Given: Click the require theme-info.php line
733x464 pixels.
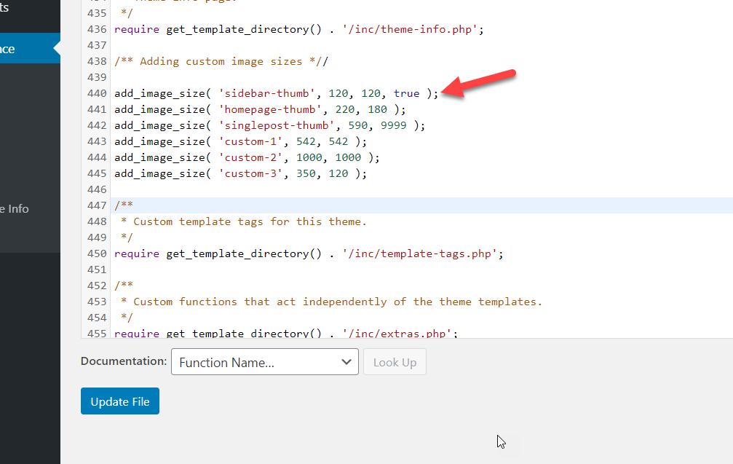Looking at the screenshot, I should 299,29.
